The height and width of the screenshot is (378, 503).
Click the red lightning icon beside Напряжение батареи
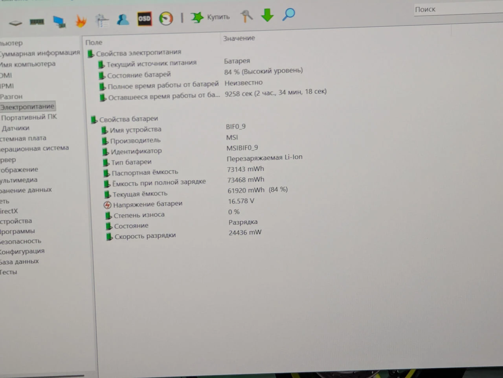click(x=107, y=205)
